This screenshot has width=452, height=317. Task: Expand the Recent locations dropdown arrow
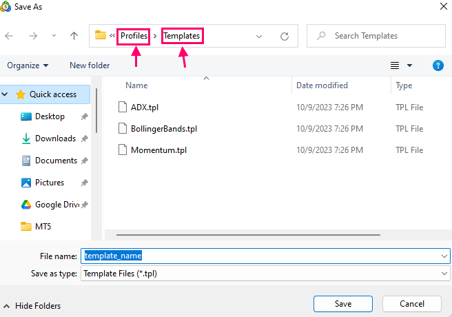pyautogui.click(x=54, y=36)
